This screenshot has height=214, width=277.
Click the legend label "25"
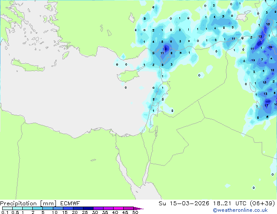(x=85, y=212)
